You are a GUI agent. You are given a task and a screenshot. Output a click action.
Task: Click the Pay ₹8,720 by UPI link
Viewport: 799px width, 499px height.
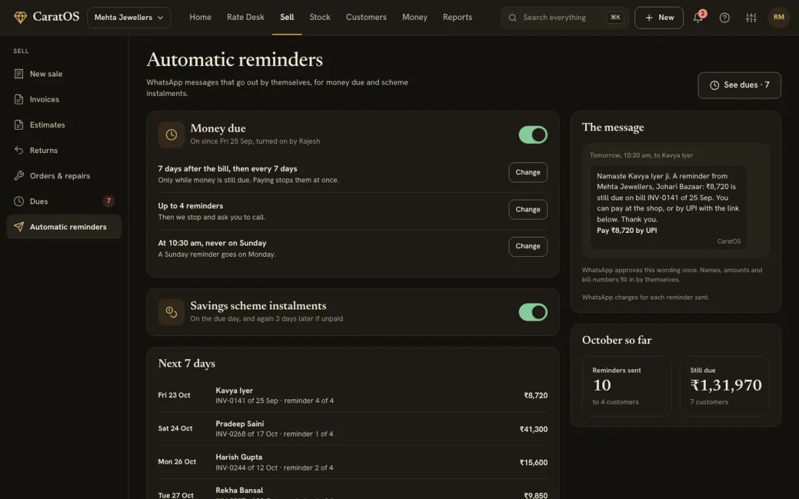click(x=627, y=230)
